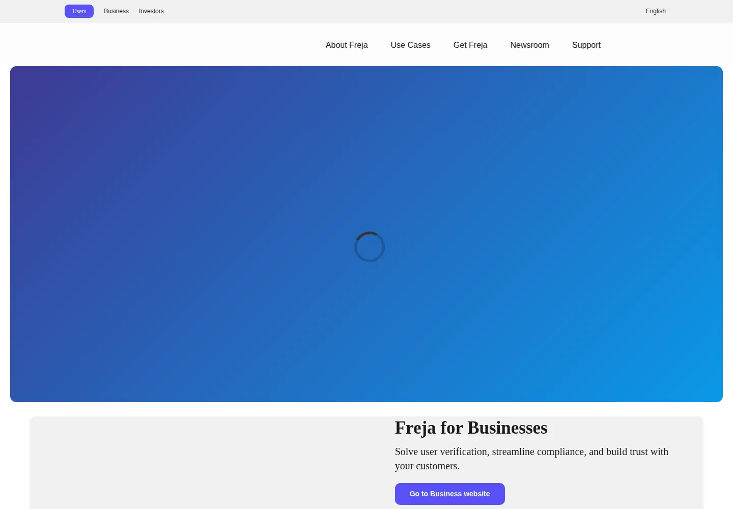This screenshot has width=733, height=509.
Task: Switch to the Business section
Action: [116, 11]
